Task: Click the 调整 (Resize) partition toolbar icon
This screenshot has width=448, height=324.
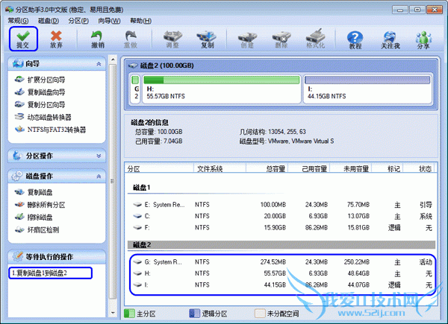Action: (x=172, y=39)
